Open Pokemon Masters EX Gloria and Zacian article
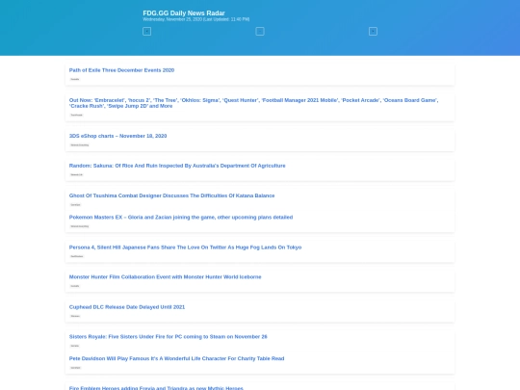 [x=181, y=217]
